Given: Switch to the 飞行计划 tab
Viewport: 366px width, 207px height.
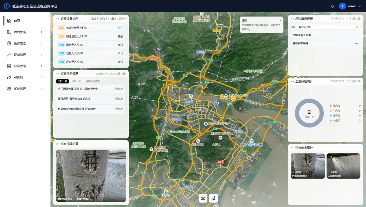Looking at the screenshot, I should coord(62,81).
